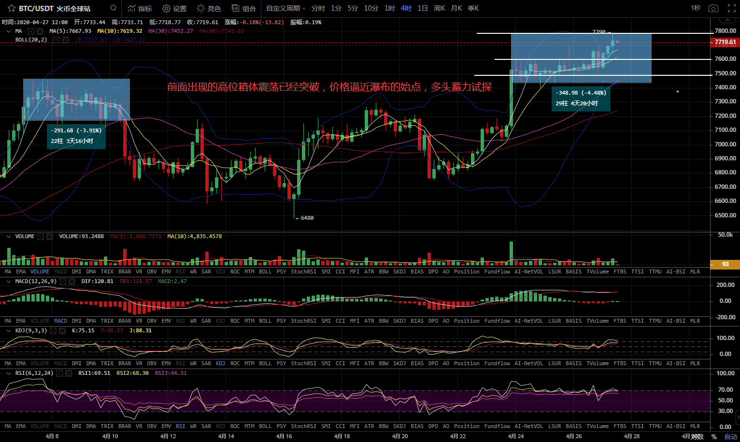Open MA indicator settings gear
The width and height of the screenshot is (740, 442).
(x=30, y=31)
